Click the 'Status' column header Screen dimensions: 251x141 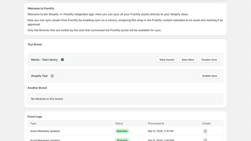point(119,123)
